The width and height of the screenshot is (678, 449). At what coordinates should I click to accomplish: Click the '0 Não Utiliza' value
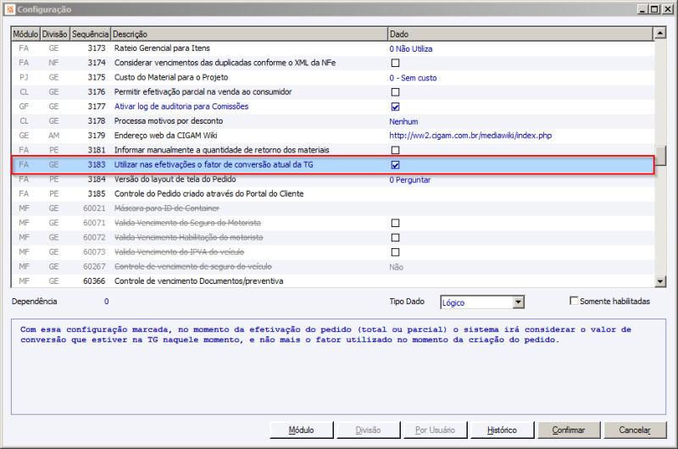click(x=411, y=49)
